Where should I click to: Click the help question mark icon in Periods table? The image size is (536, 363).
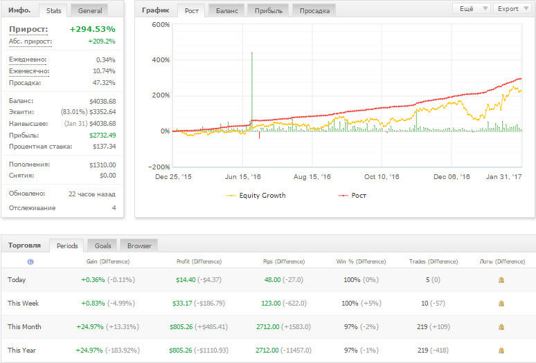(x=30, y=261)
